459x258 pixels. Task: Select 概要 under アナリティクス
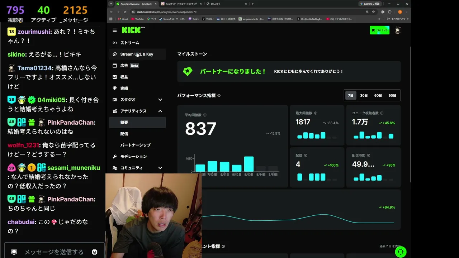137,123
